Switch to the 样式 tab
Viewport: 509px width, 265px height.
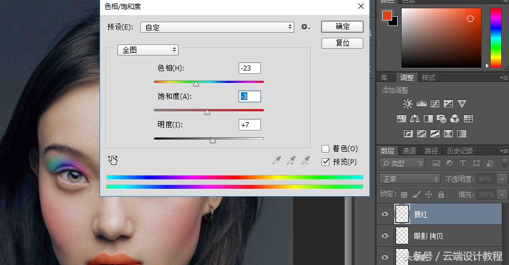coord(428,78)
